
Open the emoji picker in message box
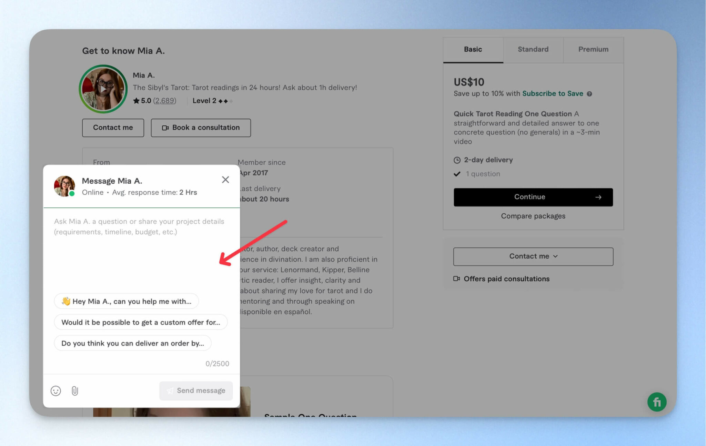tap(56, 391)
